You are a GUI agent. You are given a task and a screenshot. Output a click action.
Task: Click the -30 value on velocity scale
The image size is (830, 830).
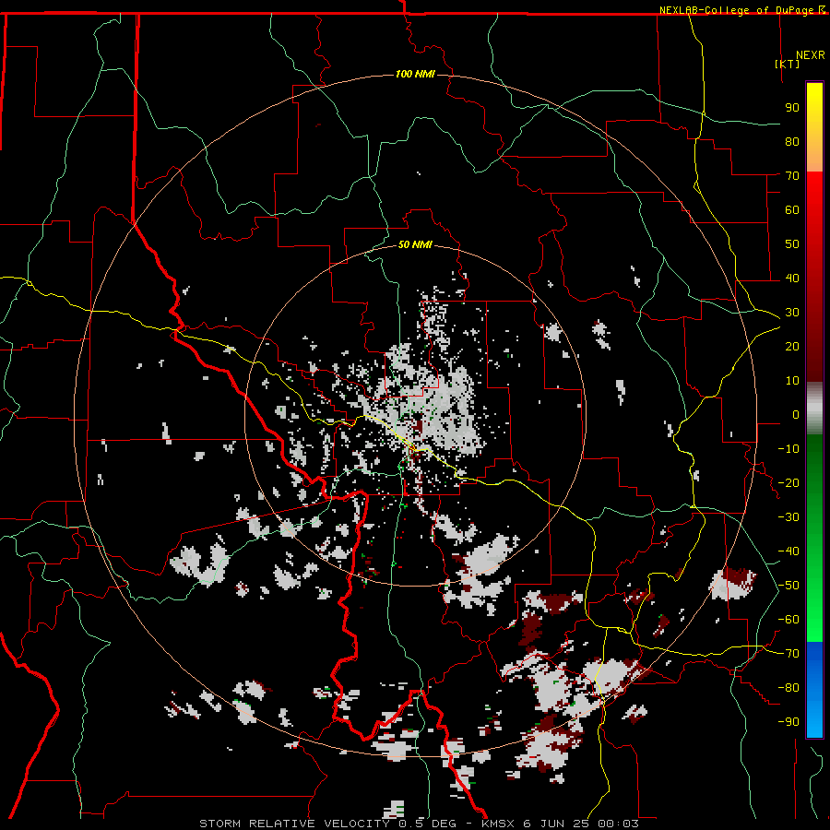click(x=788, y=517)
